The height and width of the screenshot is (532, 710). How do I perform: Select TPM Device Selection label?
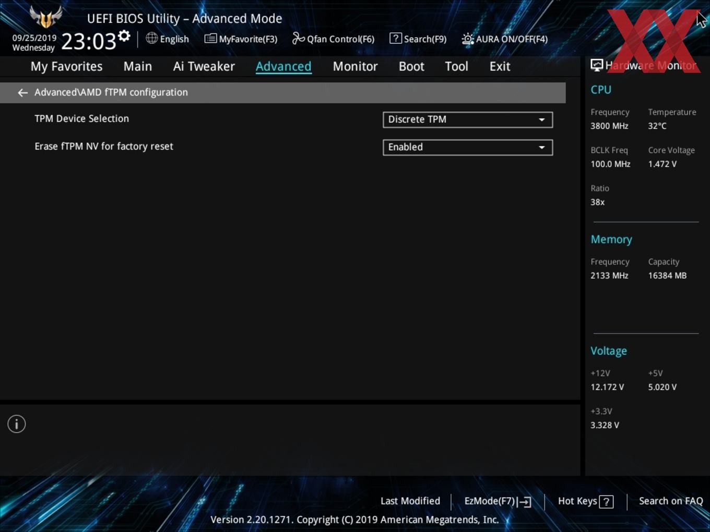tap(81, 118)
